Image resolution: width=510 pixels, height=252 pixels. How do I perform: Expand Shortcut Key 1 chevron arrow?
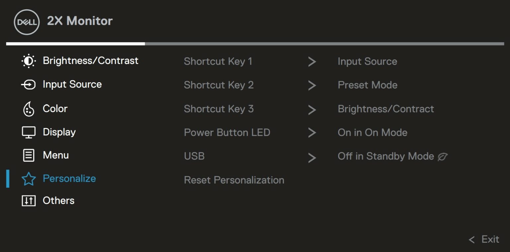(x=312, y=62)
